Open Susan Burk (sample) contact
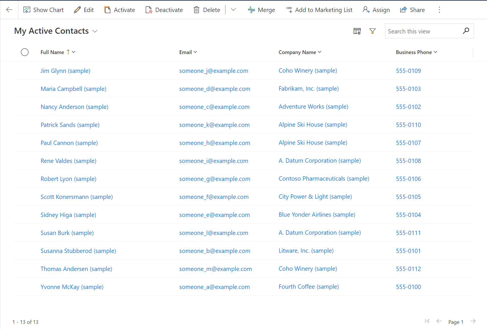This screenshot has width=487, height=329. tap(67, 233)
